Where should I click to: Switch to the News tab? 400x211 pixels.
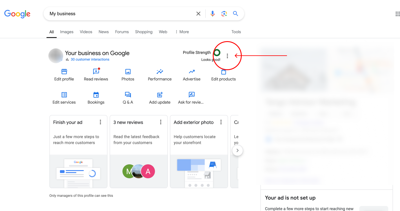pyautogui.click(x=104, y=32)
